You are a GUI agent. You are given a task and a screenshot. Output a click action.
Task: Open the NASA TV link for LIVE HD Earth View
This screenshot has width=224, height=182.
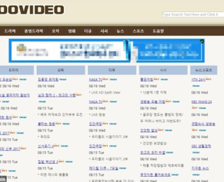pos(96,80)
